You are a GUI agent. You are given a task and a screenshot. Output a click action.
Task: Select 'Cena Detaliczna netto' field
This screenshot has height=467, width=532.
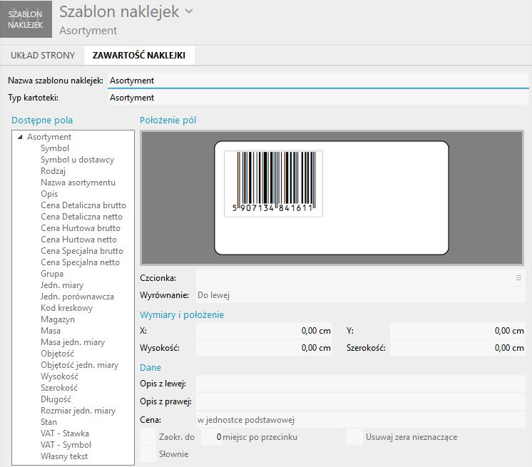(82, 217)
